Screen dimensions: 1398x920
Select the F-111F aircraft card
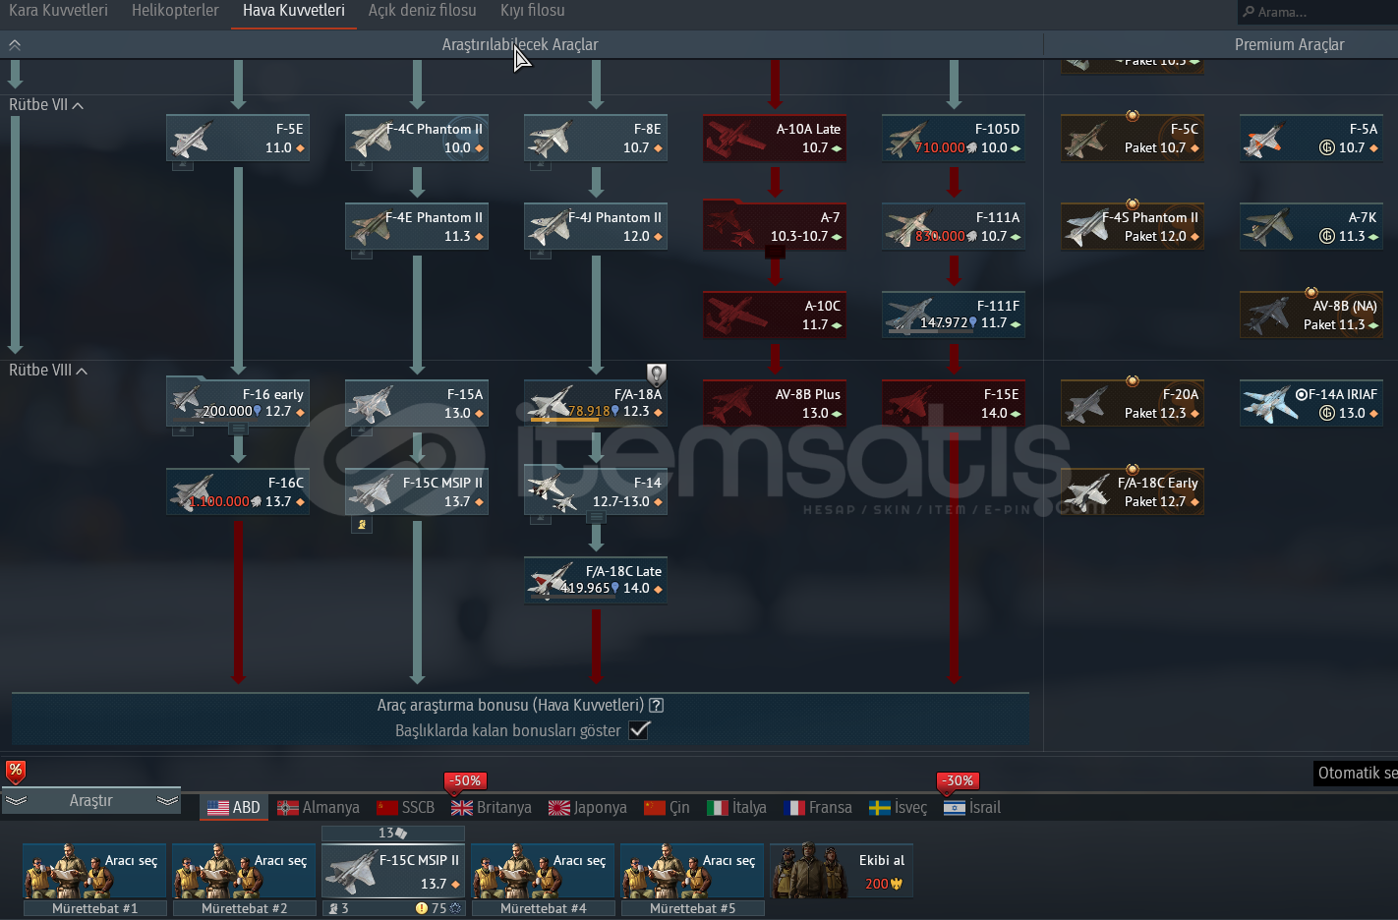[x=954, y=315]
